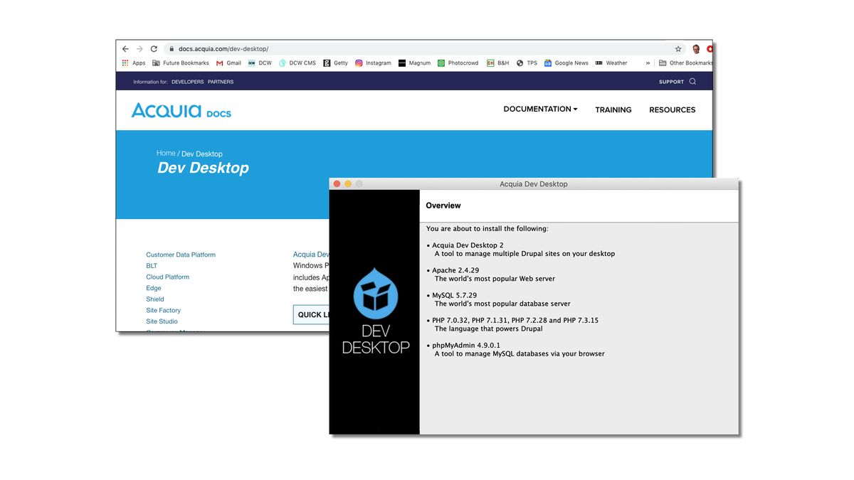This screenshot has height=480, width=854.
Task: Open the Chrome Apps grid icon
Action: pos(125,63)
